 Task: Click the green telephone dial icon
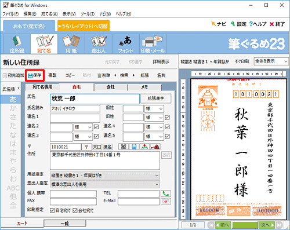pos(166,194)
